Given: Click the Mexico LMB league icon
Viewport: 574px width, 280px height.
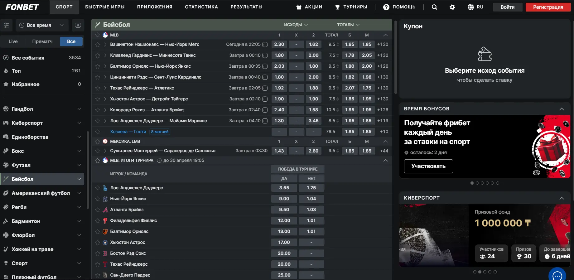Looking at the screenshot, I should [x=105, y=141].
